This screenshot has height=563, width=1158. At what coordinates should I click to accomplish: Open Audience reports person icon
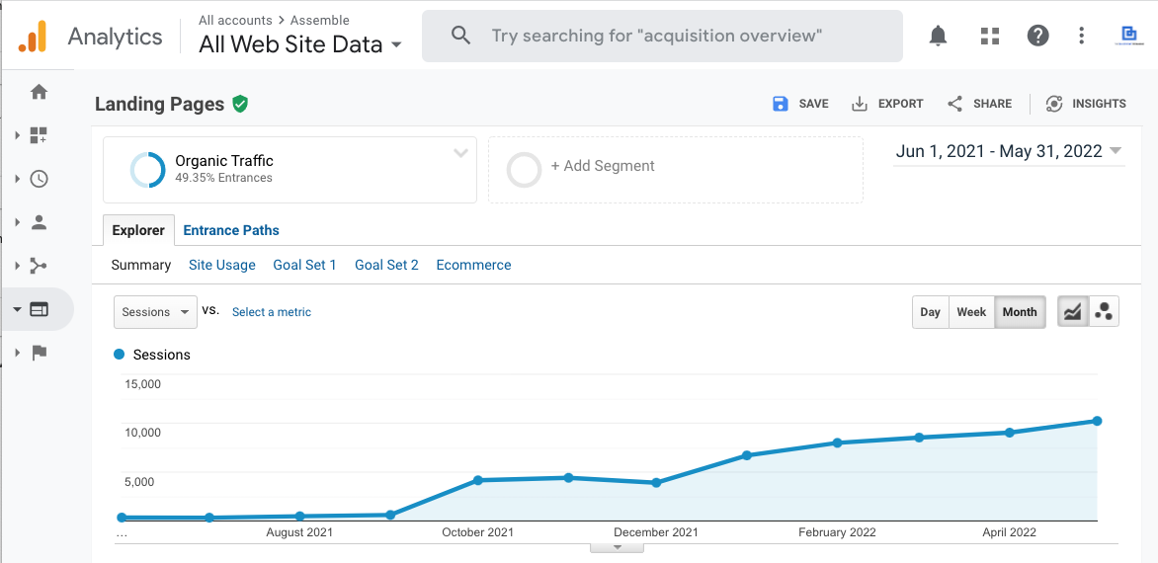point(39,222)
